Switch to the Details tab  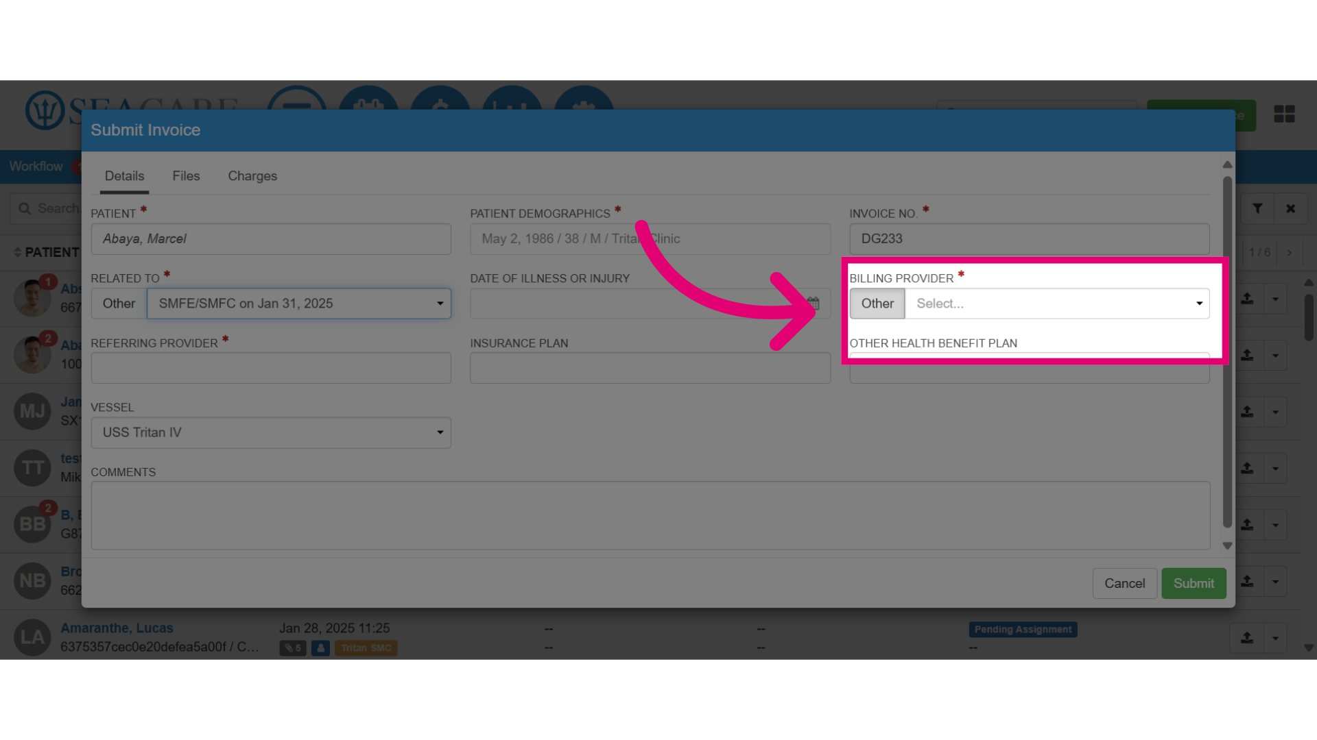(x=124, y=176)
